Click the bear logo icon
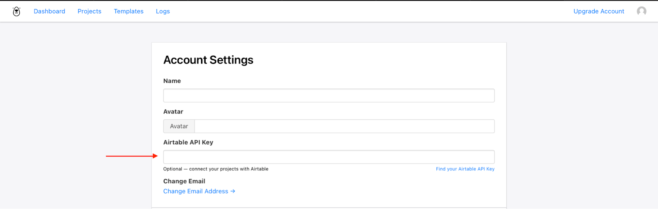This screenshot has width=658, height=209. (x=16, y=11)
